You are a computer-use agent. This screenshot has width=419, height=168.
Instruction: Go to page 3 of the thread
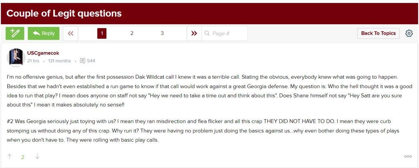(x=162, y=33)
